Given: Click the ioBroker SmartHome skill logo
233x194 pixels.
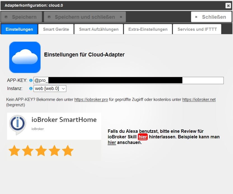Looking at the screenshot, I should 18,125.
